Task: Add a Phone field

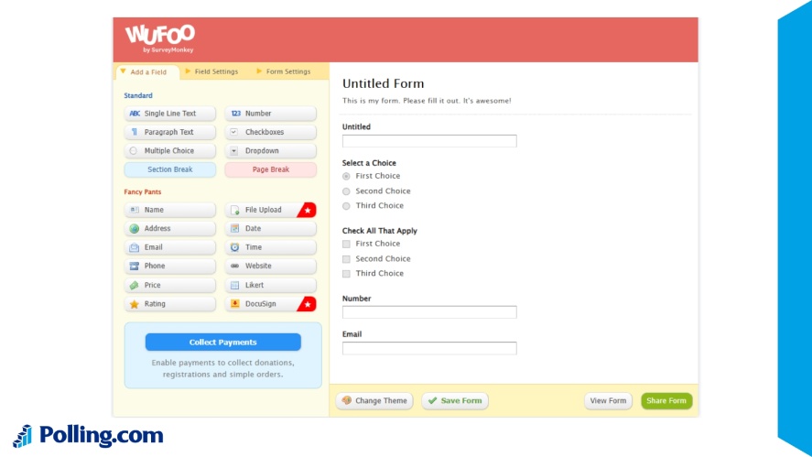Action: 170,266
